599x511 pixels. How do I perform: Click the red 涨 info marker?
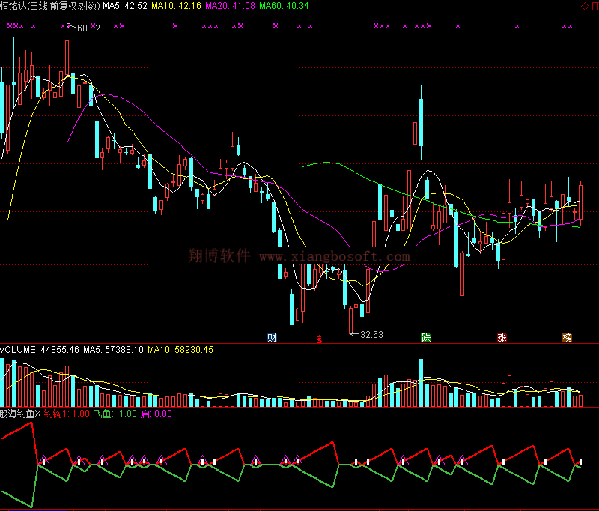502,337
